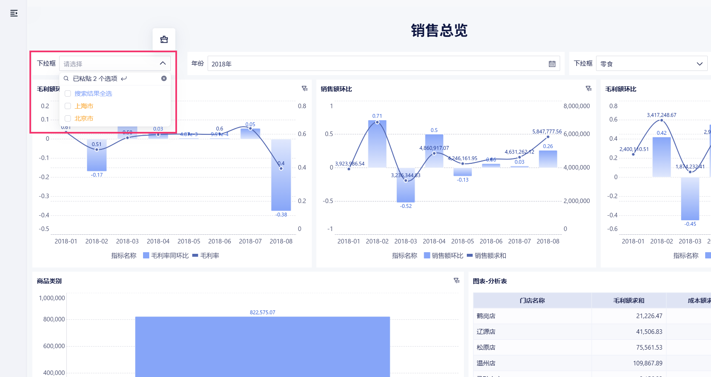Screen dimensions: 711x377
Task: Toggle the 销售额求和 legend item
Action: pyautogui.click(x=486, y=255)
